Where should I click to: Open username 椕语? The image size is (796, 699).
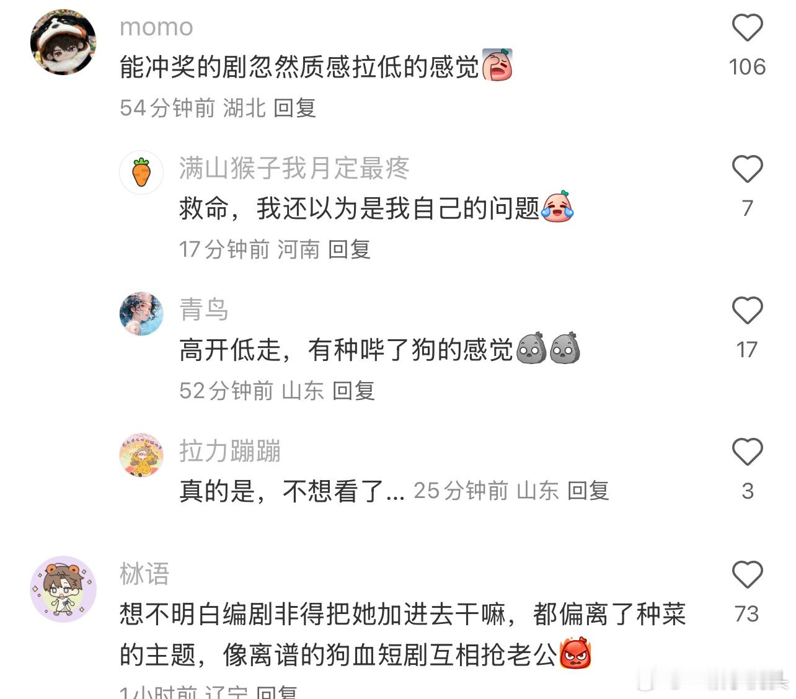click(x=144, y=574)
